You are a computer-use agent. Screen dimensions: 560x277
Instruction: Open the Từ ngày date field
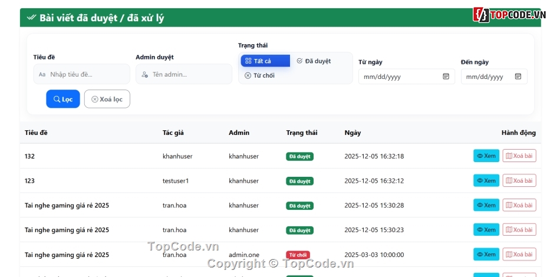pos(407,77)
